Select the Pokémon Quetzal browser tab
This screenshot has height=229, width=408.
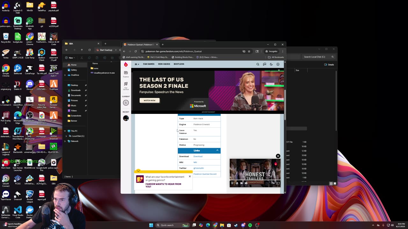coord(141,45)
